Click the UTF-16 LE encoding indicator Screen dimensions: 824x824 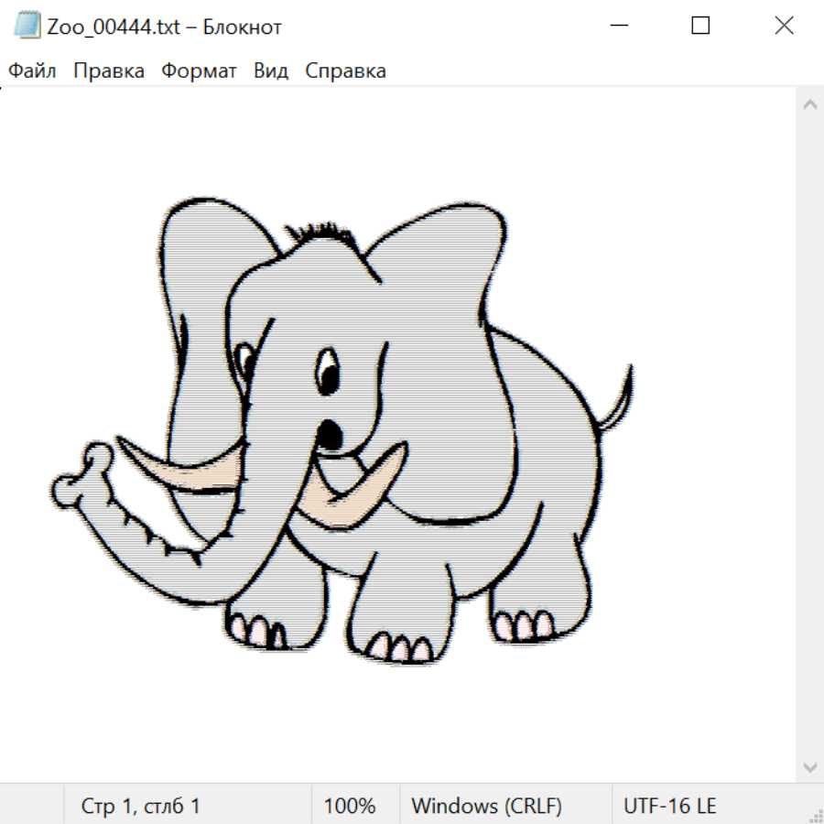point(669,806)
